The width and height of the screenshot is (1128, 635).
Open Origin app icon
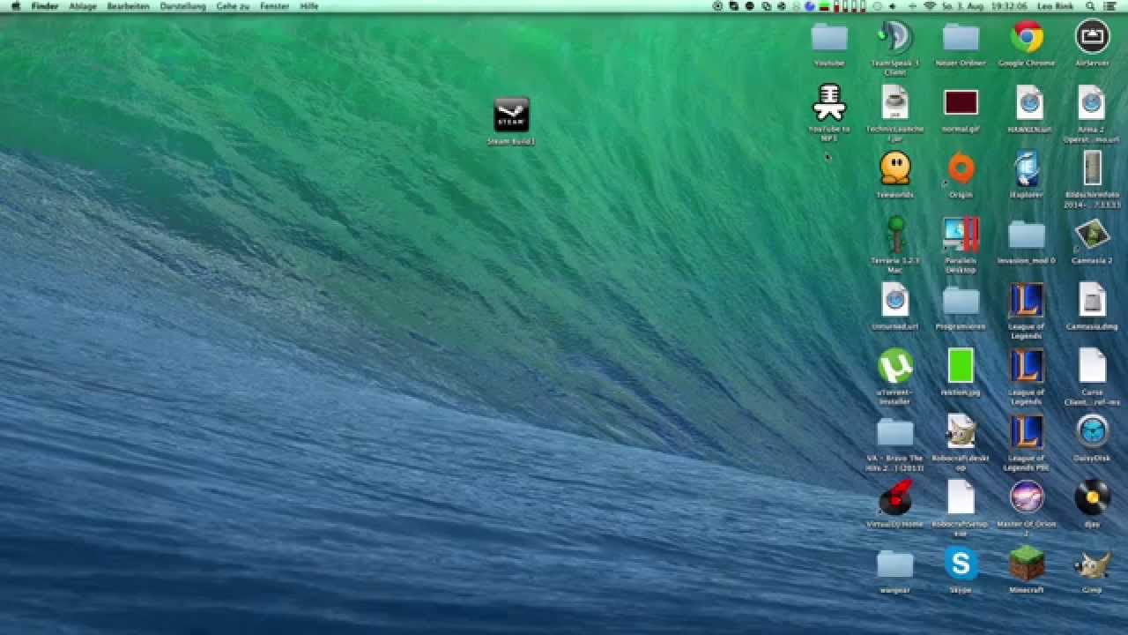coord(961,168)
